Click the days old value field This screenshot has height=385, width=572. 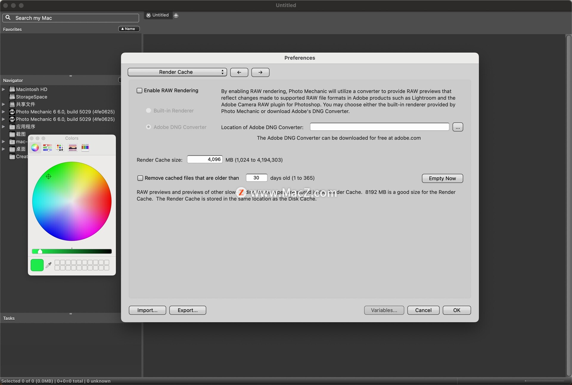[257, 178]
